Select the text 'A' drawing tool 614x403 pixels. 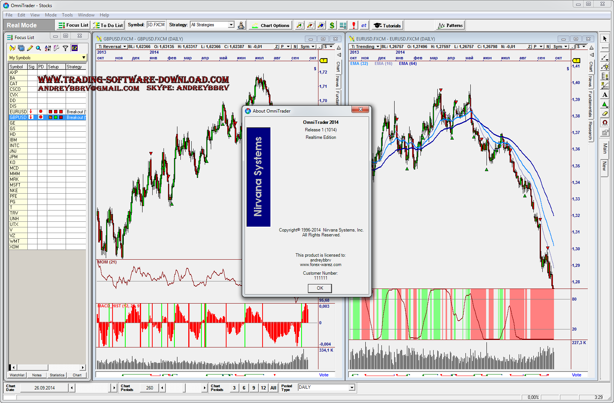[605, 95]
